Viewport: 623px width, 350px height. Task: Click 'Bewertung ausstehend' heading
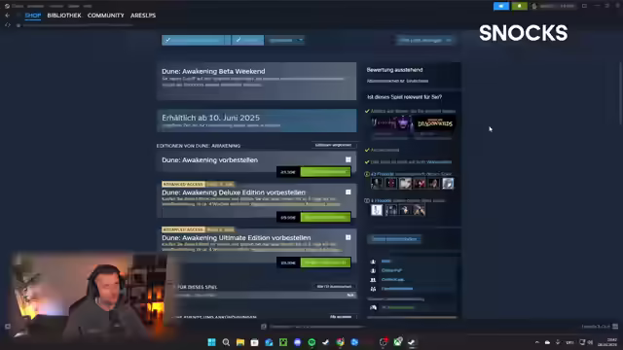tap(394, 70)
